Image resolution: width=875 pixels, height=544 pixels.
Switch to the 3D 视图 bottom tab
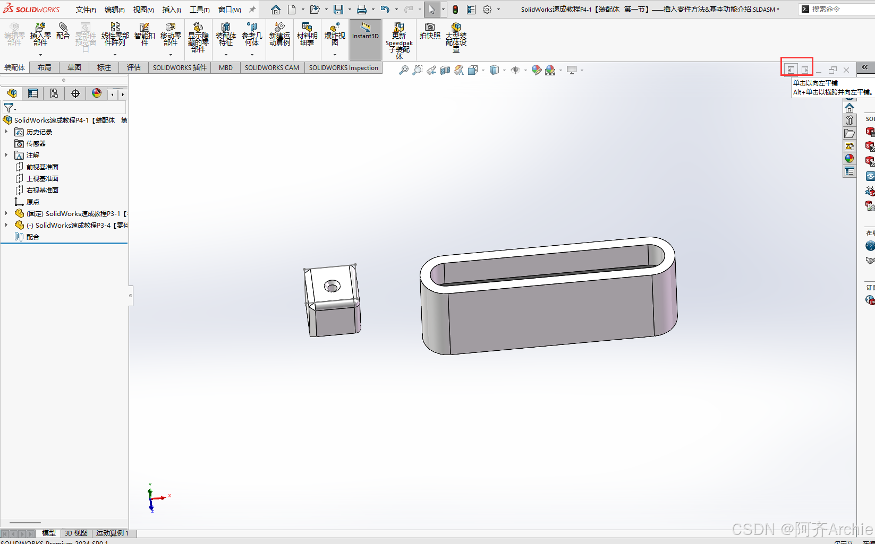pyautogui.click(x=76, y=533)
